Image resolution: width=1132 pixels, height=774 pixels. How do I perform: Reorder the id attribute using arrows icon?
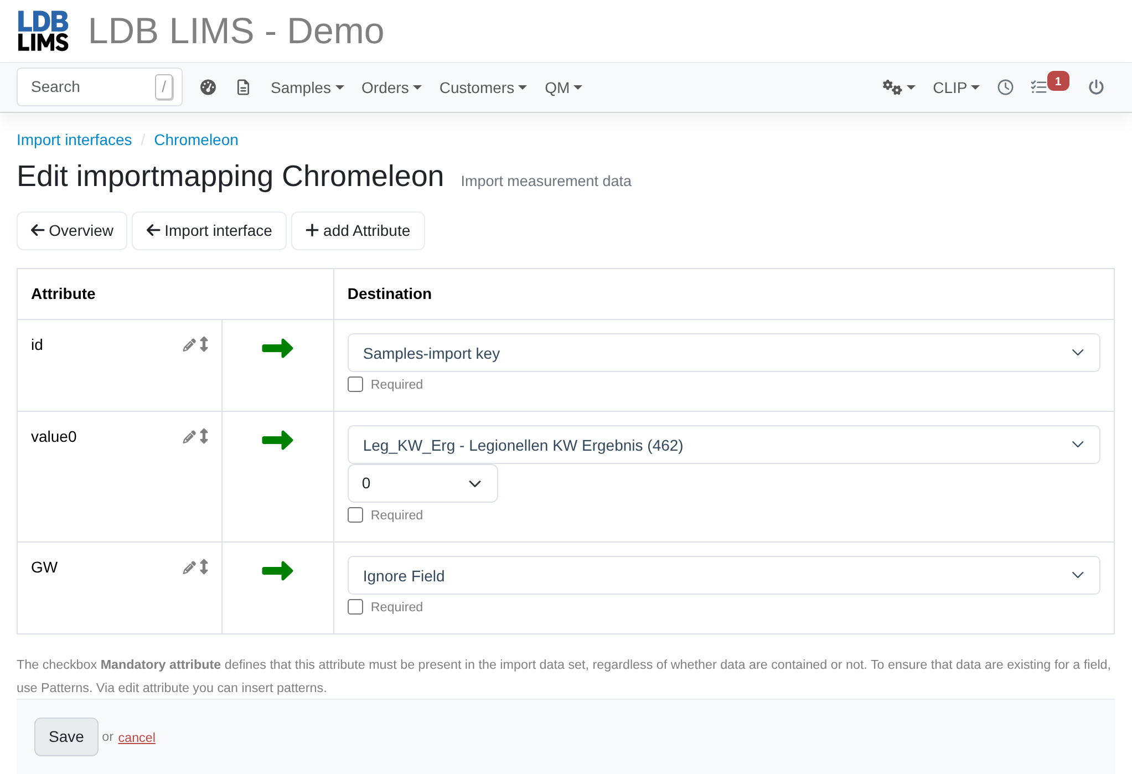click(x=204, y=344)
